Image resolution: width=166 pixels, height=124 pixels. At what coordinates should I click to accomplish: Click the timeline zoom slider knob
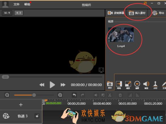[x=34, y=95]
